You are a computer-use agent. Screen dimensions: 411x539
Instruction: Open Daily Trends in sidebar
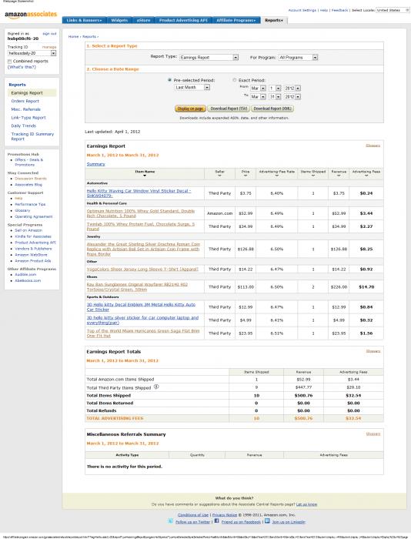tap(24, 126)
